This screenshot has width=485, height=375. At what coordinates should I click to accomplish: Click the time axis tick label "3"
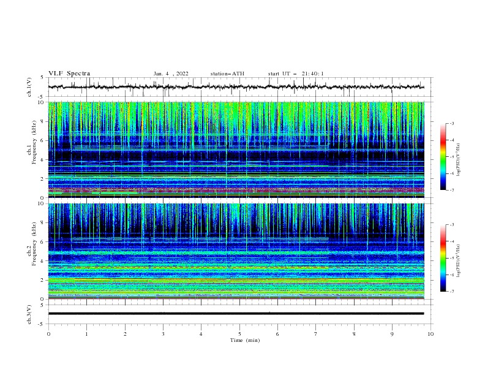pos(163,334)
